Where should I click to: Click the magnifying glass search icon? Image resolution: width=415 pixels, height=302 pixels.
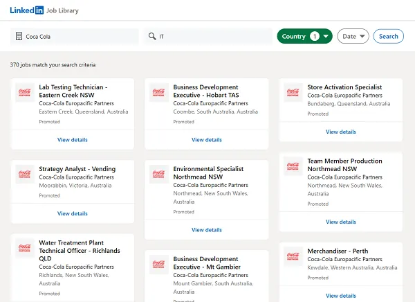[152, 36]
